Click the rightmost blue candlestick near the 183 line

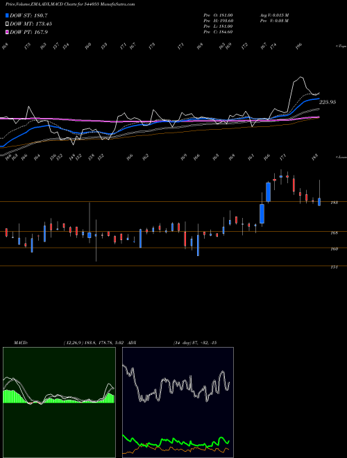coord(319,202)
